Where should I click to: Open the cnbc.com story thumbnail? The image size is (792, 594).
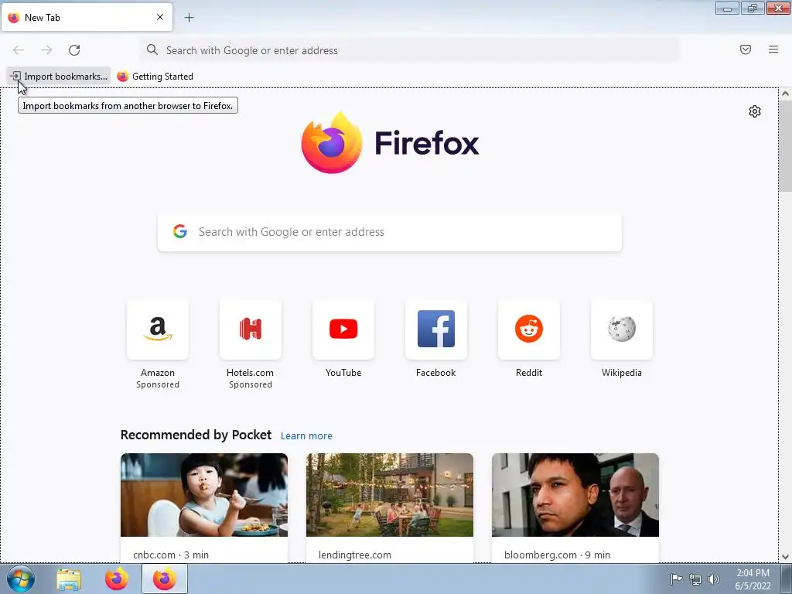[x=204, y=495]
